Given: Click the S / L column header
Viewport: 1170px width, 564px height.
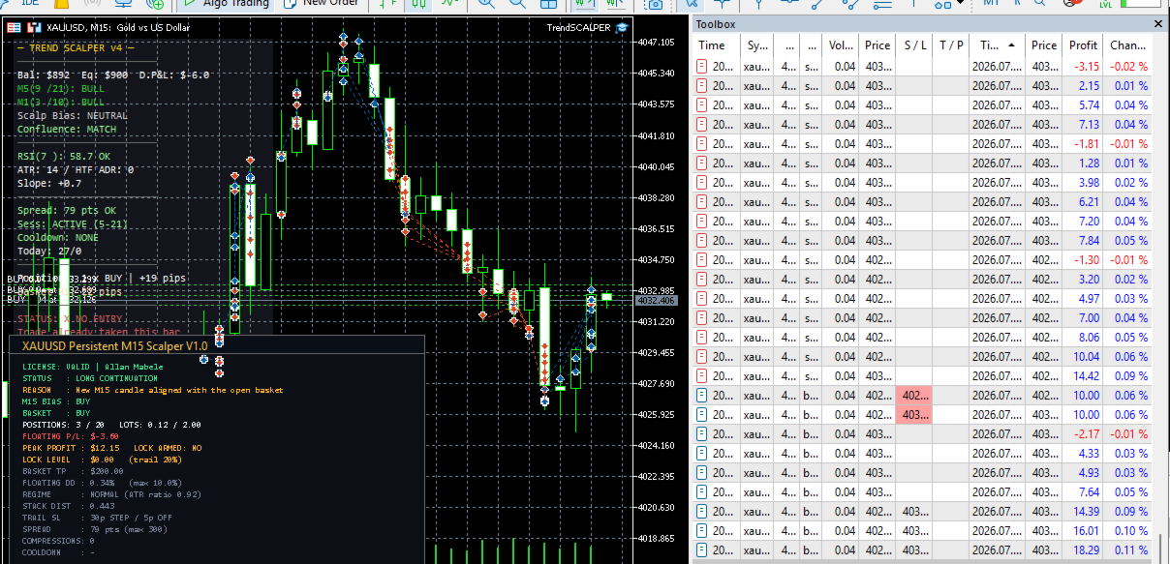Looking at the screenshot, I should 914,45.
